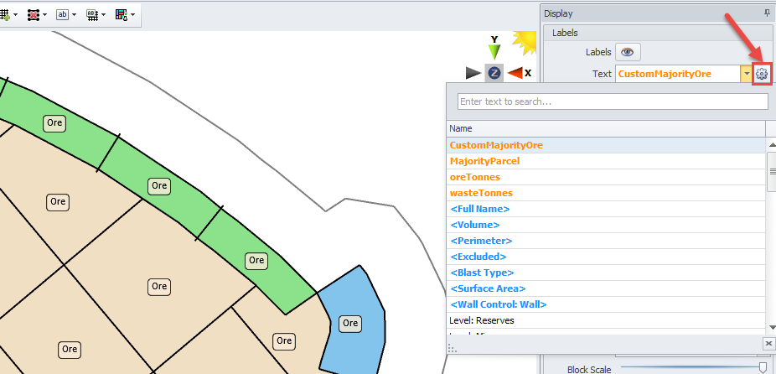The image size is (776, 374).
Task: Pin the Display panel
Action: [767, 13]
